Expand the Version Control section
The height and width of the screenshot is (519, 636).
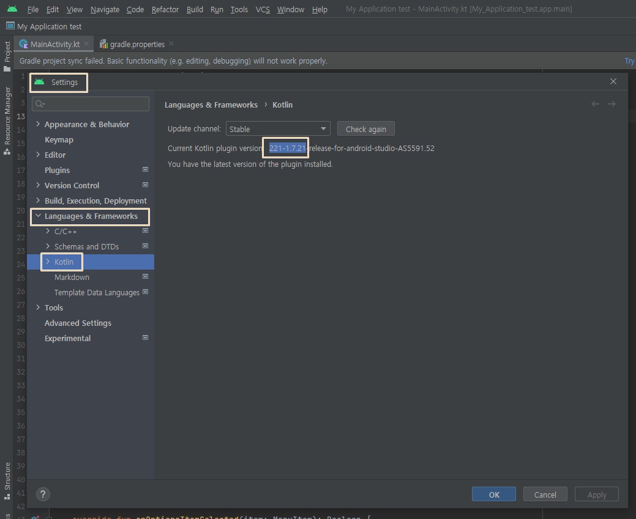click(38, 185)
